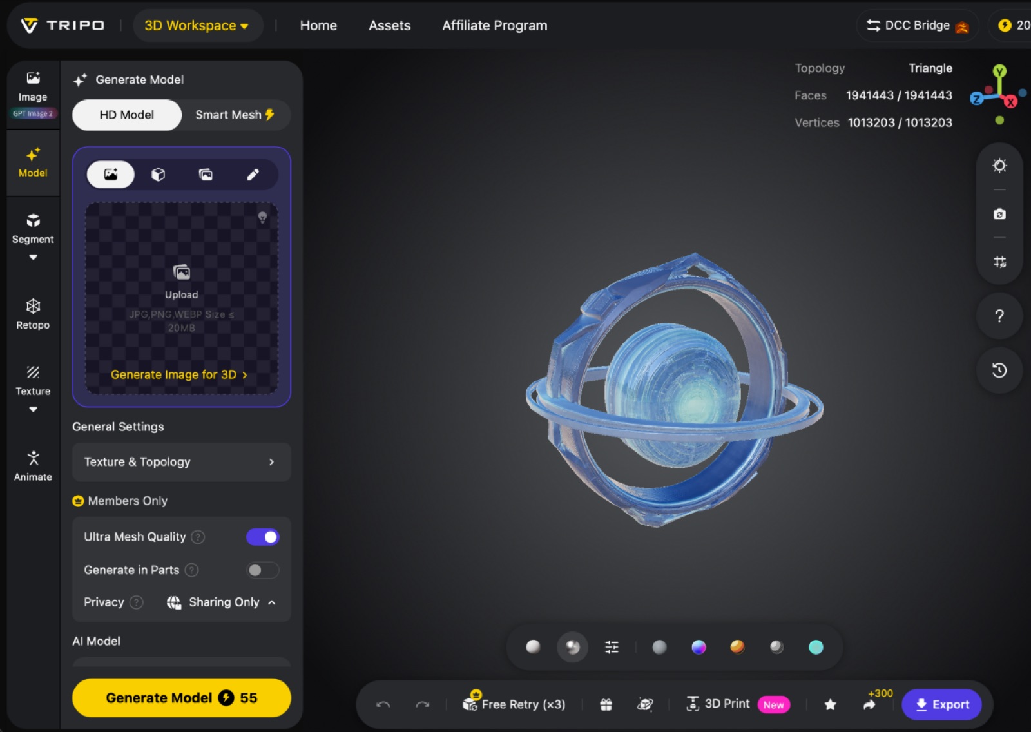Image resolution: width=1031 pixels, height=732 pixels.
Task: Open the 3D Workspace dropdown
Action: 197,26
